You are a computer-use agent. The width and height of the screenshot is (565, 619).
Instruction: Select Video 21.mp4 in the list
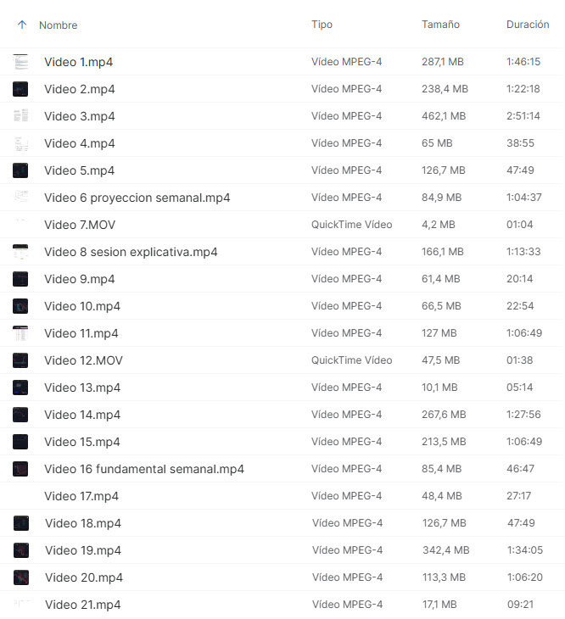point(83,605)
